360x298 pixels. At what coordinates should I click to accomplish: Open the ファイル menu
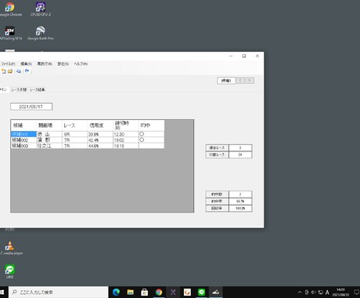coord(8,64)
